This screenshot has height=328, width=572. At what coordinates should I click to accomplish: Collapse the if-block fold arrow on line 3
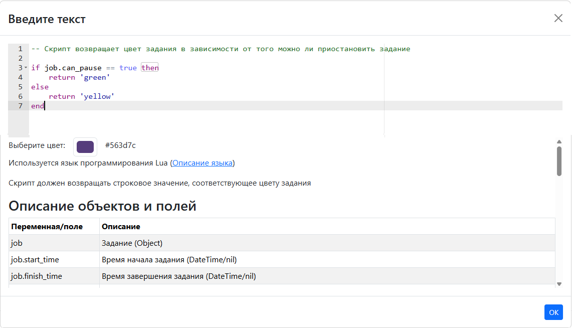pyautogui.click(x=26, y=68)
